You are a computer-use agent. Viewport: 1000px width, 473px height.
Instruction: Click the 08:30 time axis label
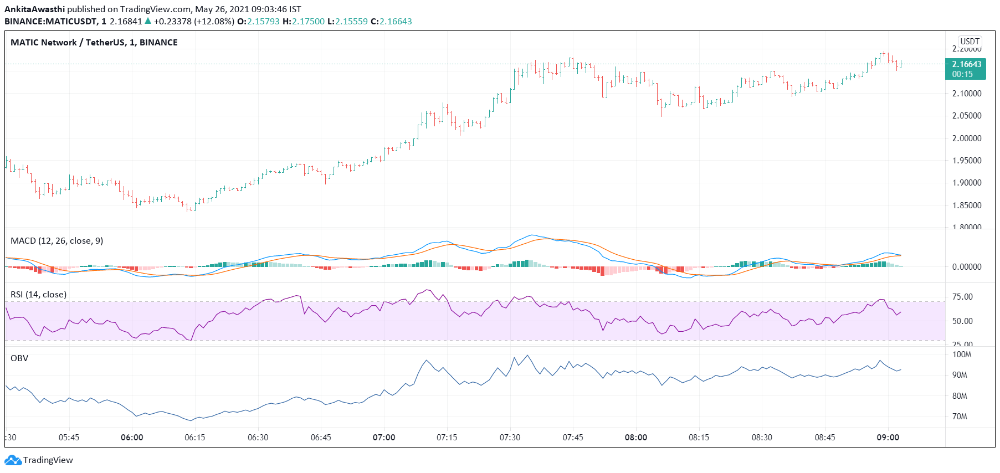point(762,438)
